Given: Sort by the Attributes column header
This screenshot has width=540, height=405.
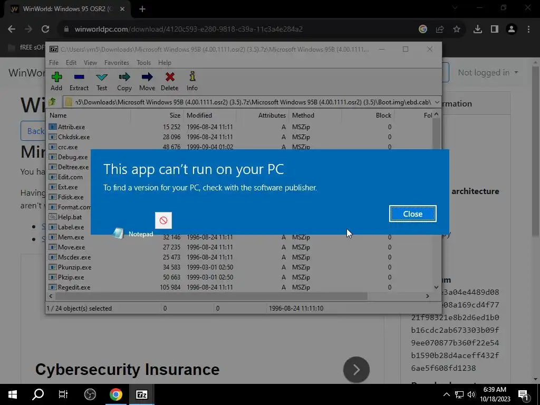Looking at the screenshot, I should point(263,115).
